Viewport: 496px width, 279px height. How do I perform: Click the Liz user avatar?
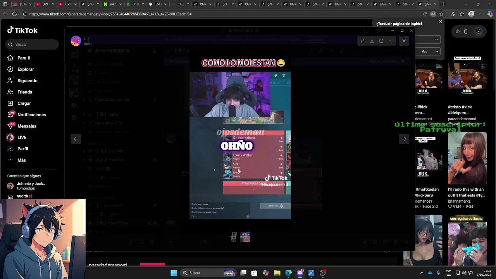76,41
